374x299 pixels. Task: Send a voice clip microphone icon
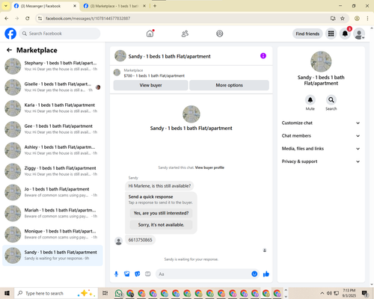tap(116, 274)
